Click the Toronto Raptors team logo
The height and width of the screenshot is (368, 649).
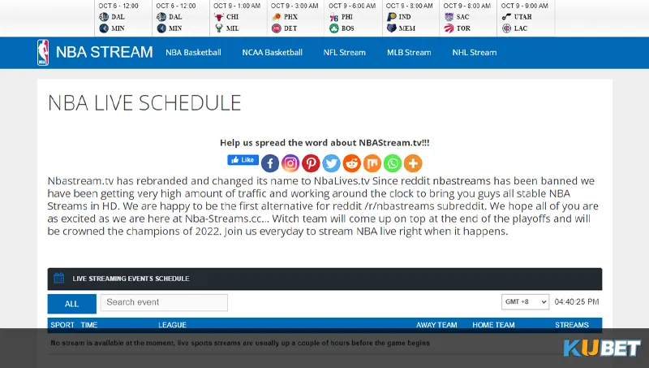449,28
